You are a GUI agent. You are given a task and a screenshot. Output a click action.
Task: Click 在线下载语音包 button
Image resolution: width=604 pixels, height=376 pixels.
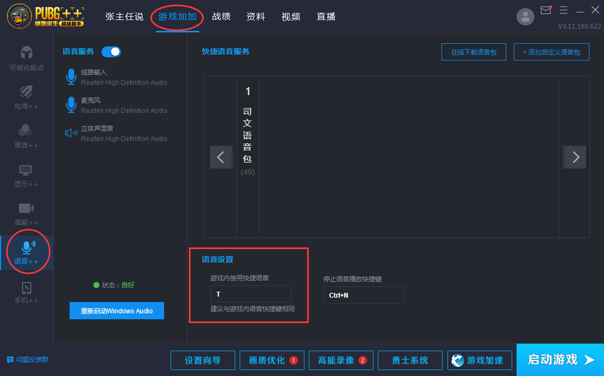coord(474,52)
